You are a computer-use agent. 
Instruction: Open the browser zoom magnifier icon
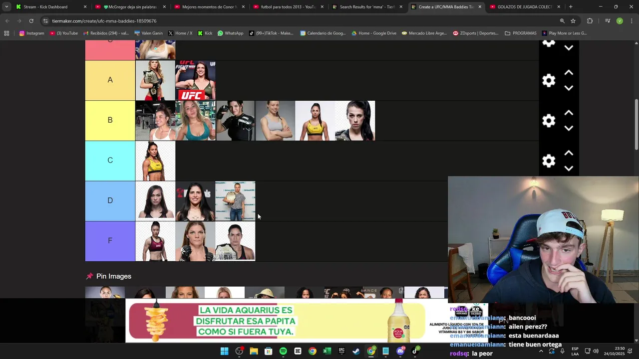coord(562,21)
